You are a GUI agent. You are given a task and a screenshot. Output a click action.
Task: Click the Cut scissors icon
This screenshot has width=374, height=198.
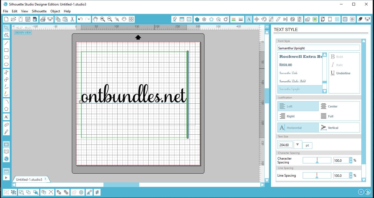pyautogui.click(x=72, y=19)
